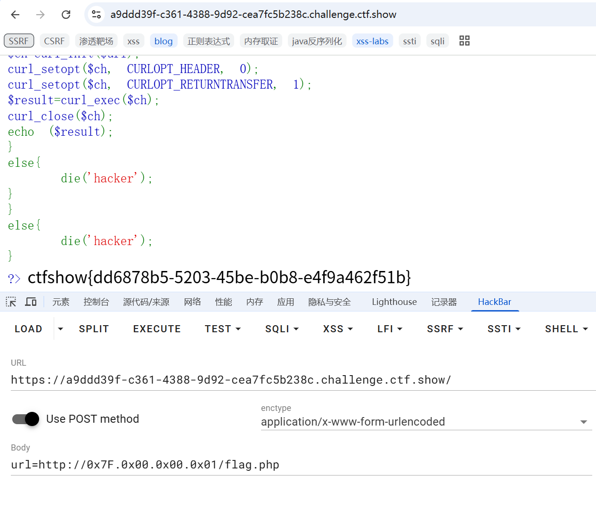Switch to the 隐私与安全 tab
The height and width of the screenshot is (525, 596).
[x=329, y=302]
